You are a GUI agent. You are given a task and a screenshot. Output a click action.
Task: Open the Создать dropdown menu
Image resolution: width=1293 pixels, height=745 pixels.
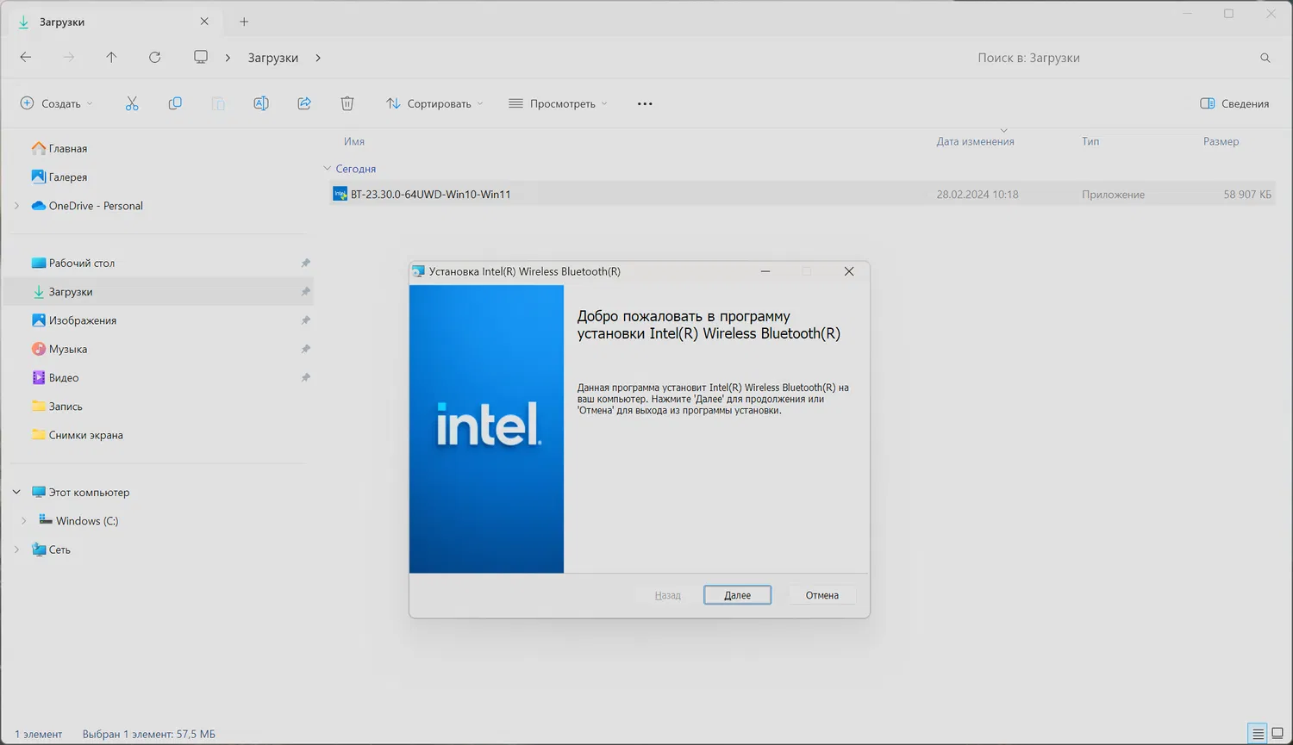(x=56, y=103)
